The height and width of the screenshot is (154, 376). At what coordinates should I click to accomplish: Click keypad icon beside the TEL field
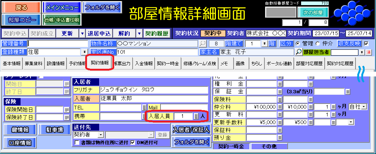pos(144,108)
